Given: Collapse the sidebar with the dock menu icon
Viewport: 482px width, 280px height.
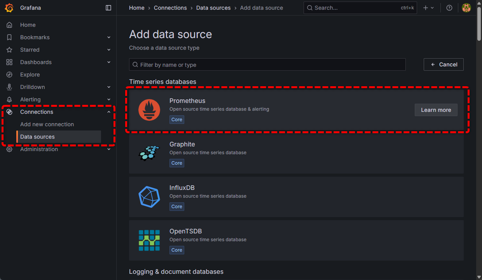Looking at the screenshot, I should point(108,8).
